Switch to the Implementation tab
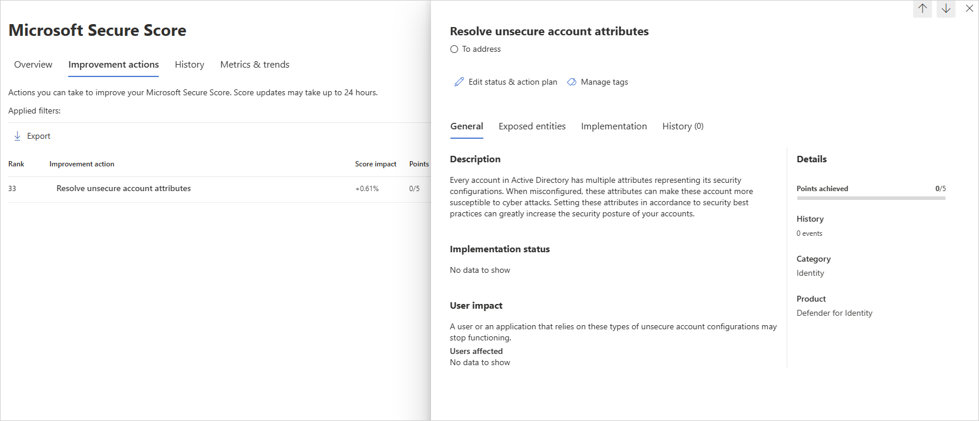Image resolution: width=979 pixels, height=421 pixels. pos(614,126)
